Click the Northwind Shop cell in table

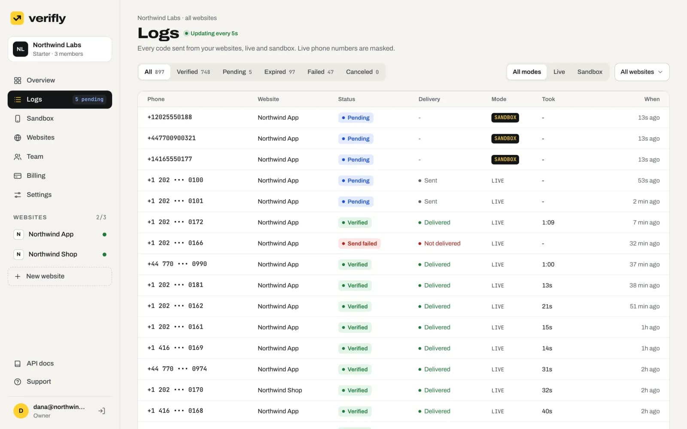(280, 390)
